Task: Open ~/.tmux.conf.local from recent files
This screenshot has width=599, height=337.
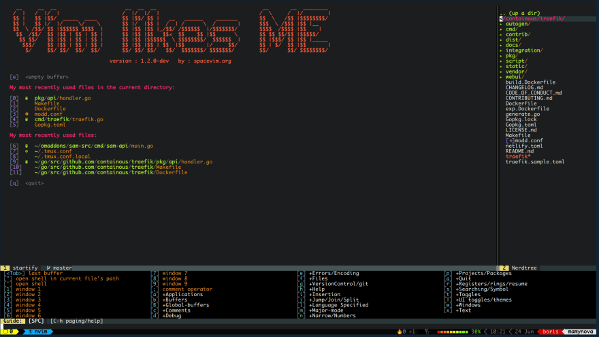Action: click(x=62, y=157)
